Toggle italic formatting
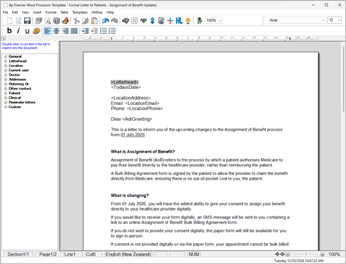This screenshot has width=346, height=264. click(18, 30)
